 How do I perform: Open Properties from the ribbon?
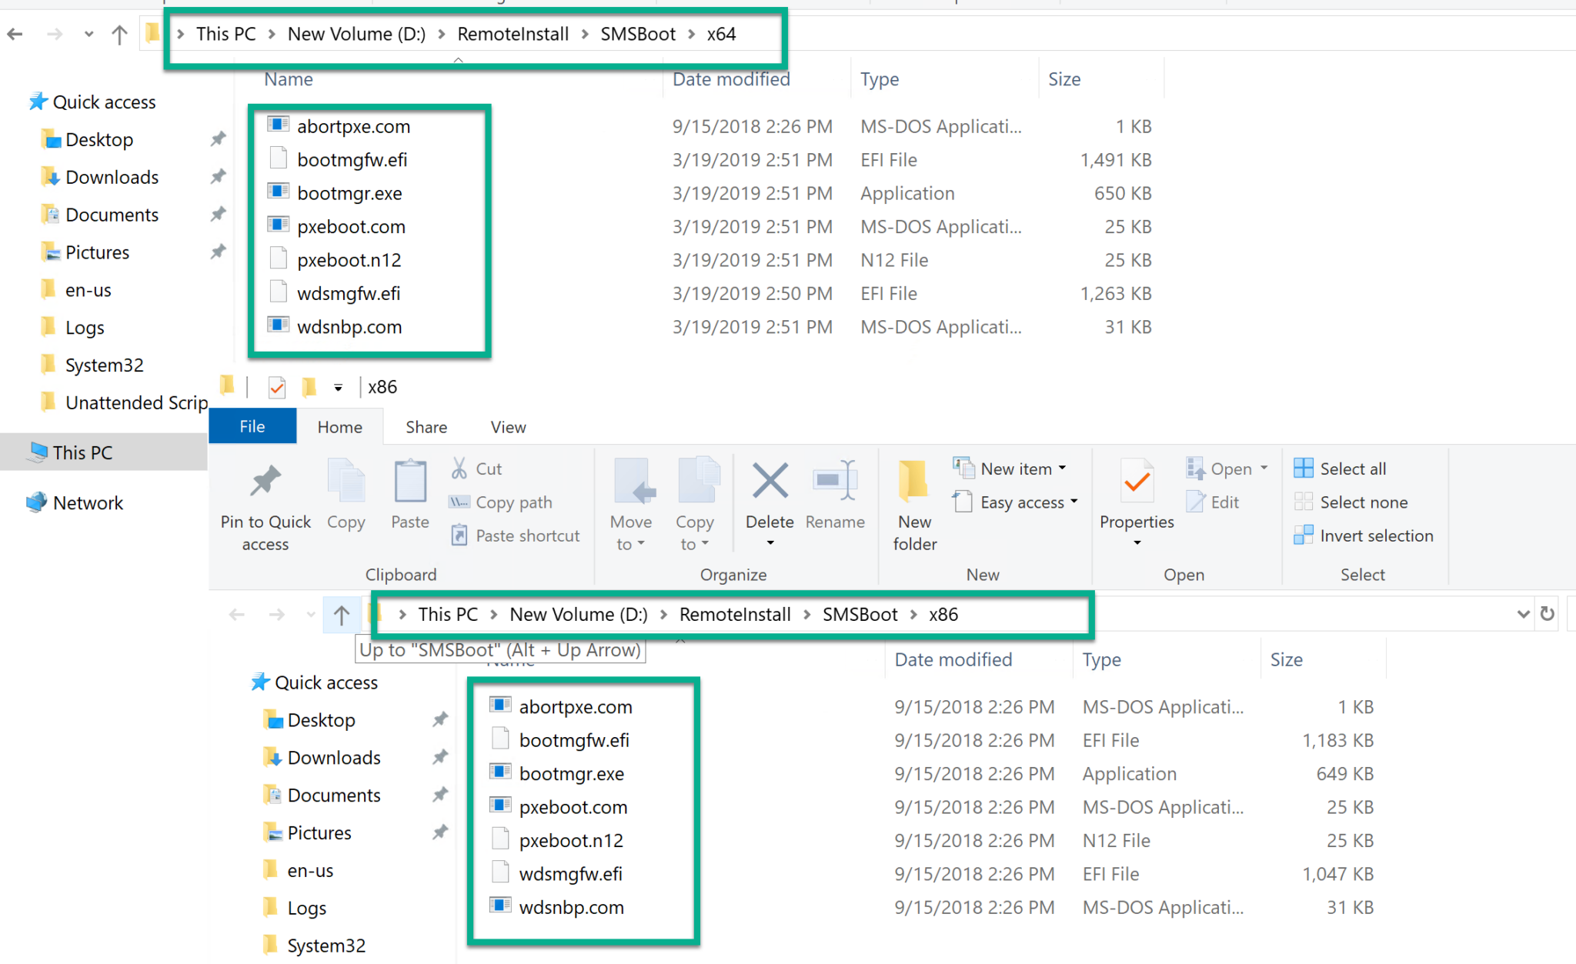tap(1136, 496)
